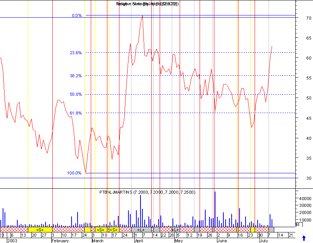Select the 0.0% Fibonacci level label
Screen dimensions: 313x243
tap(77, 15)
